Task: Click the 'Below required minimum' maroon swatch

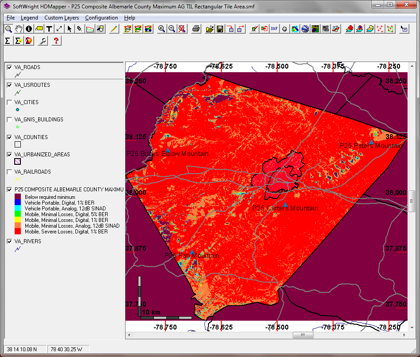Action: click(18, 197)
